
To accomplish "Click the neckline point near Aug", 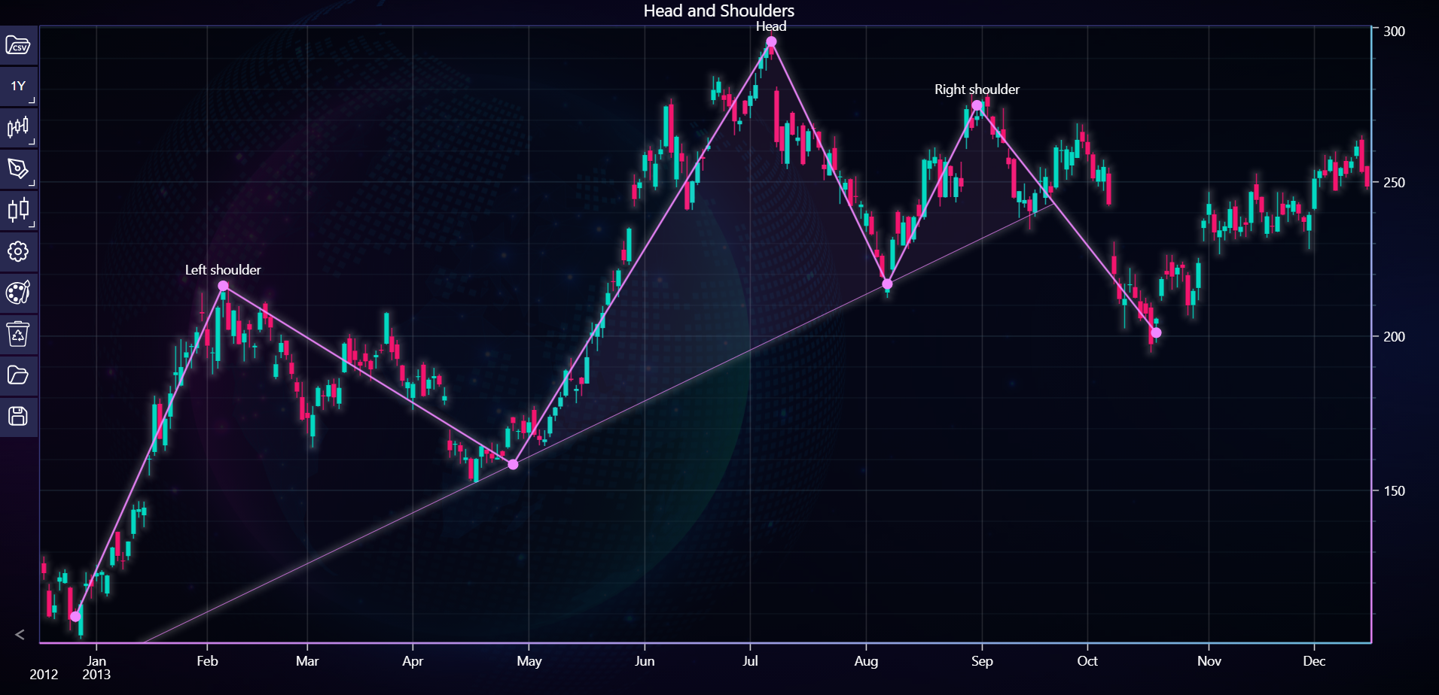I will (x=887, y=284).
